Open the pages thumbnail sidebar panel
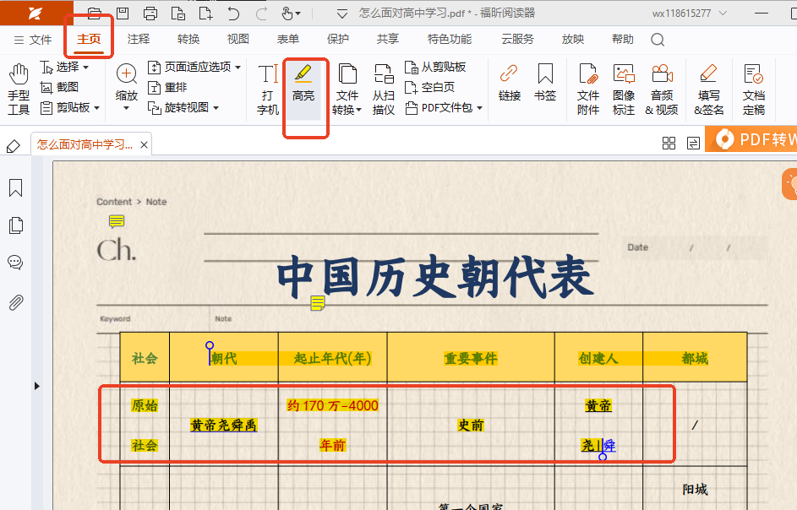Screen dimensions: 797x510 click(16, 225)
